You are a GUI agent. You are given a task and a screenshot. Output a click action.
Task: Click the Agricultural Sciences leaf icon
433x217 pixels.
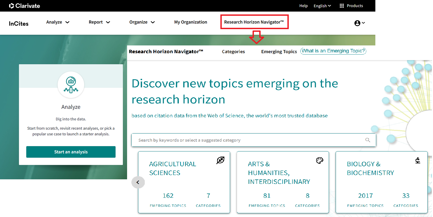(x=220, y=160)
